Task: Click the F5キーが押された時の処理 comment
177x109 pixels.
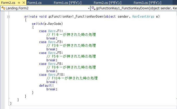Action: 71,56
